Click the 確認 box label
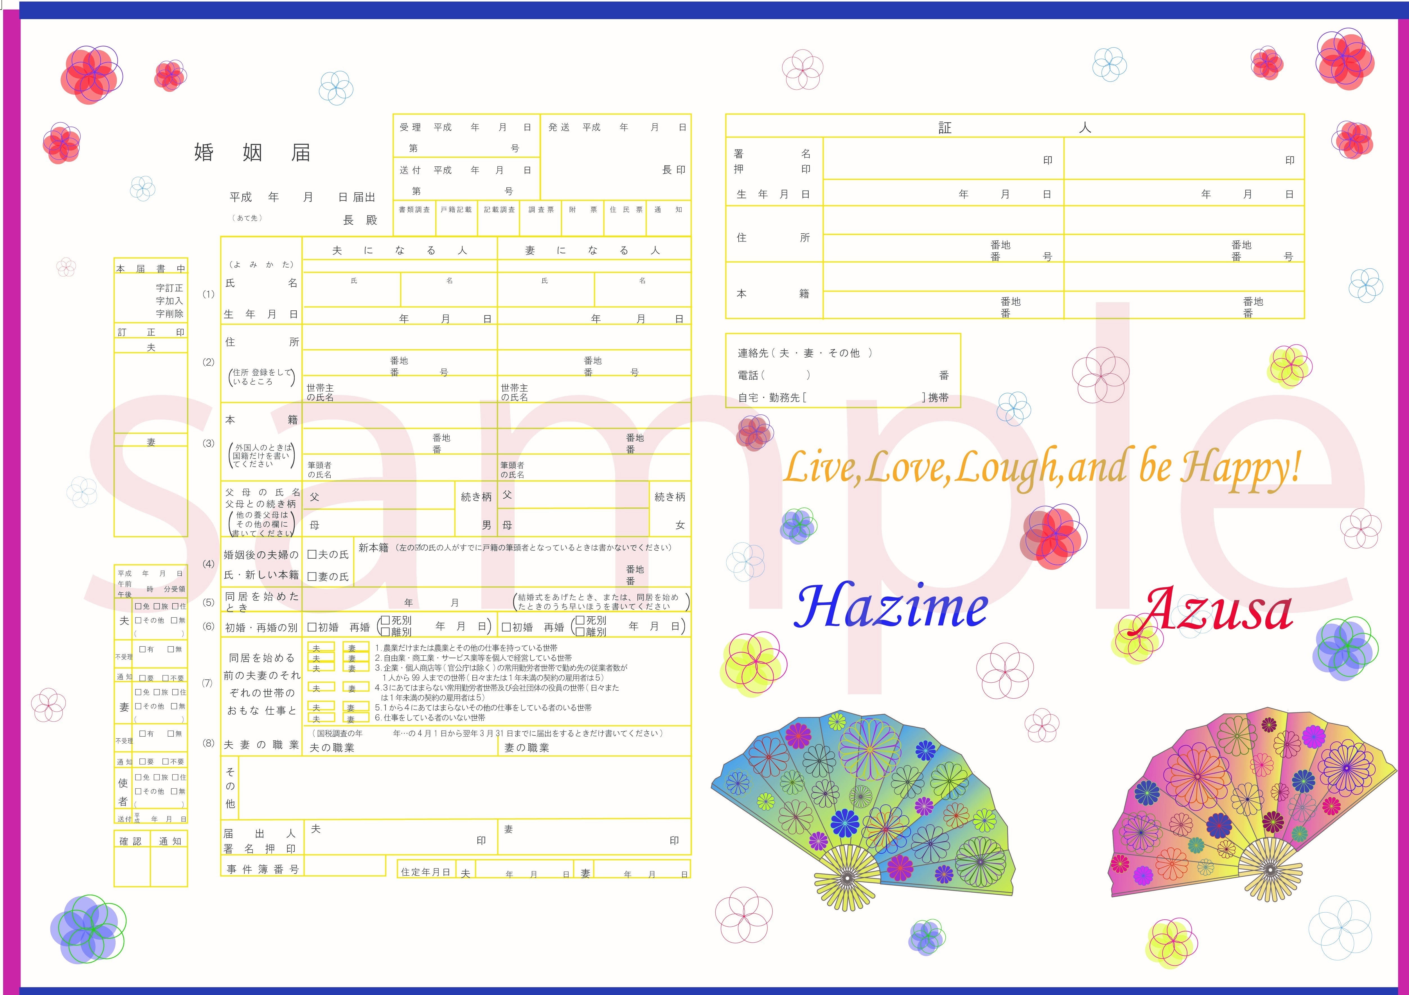Image resolution: width=1409 pixels, height=995 pixels. [130, 841]
